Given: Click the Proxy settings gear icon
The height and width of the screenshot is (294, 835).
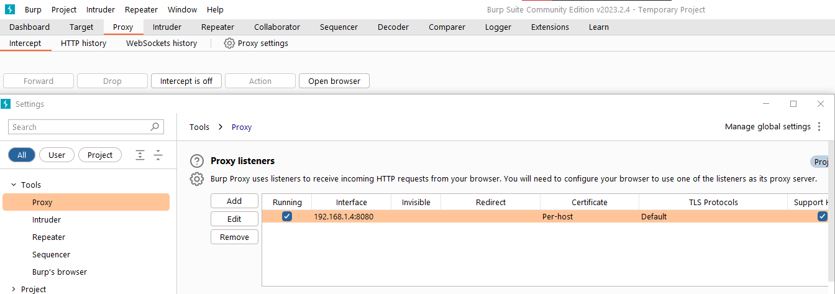Looking at the screenshot, I should point(229,44).
